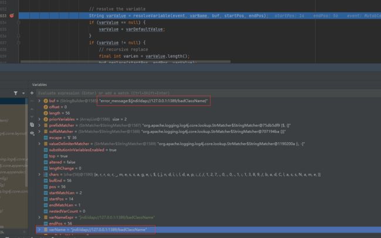This screenshot has width=381, height=238.
Task: Click the chars array icon
Action: click(x=46, y=174)
